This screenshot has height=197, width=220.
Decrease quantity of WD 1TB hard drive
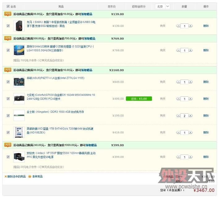point(178,132)
